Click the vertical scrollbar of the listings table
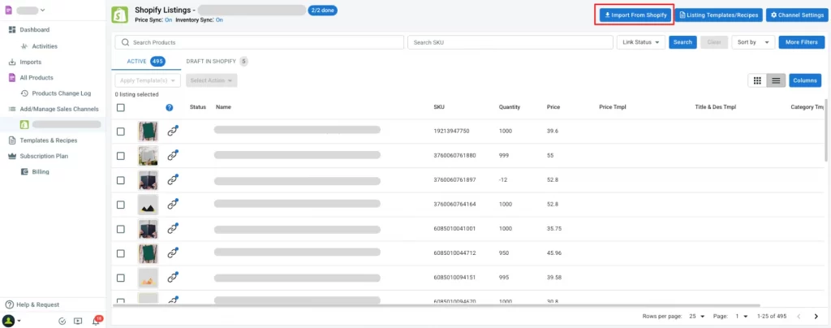Screen dimensions: 831x328 tap(826, 130)
